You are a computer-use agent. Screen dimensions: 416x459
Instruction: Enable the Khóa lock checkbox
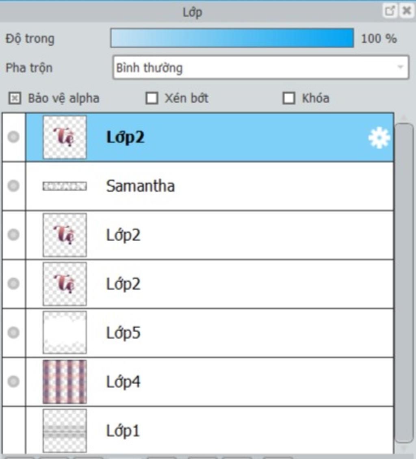(x=289, y=98)
